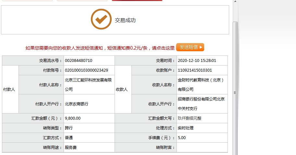Image resolution: width=296 pixels, height=155 pixels.
Task: Click the transaction time 2020-12-10 15:28:01
Action: pos(197,61)
